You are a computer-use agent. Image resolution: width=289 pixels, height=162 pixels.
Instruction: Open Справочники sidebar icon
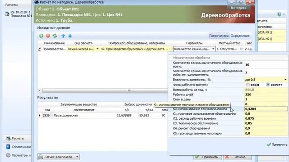point(8,147)
